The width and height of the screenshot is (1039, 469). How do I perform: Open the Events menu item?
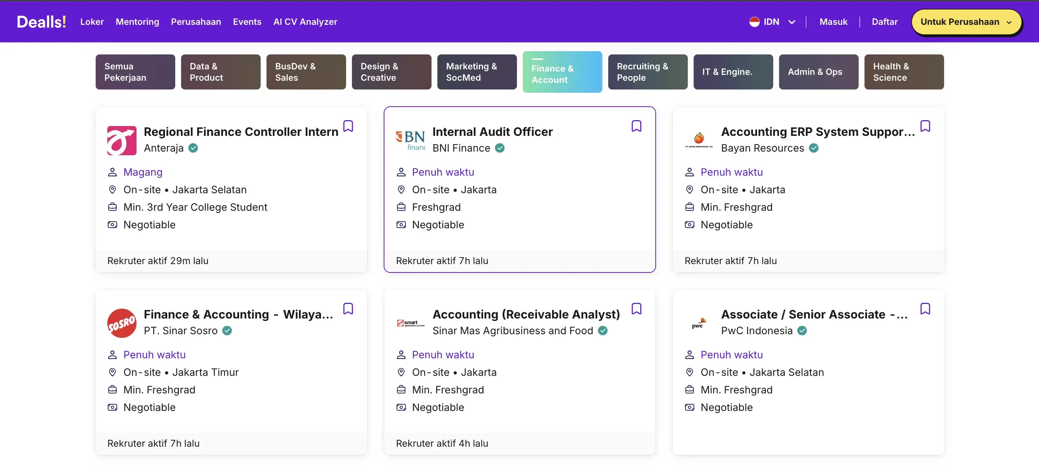(x=247, y=22)
